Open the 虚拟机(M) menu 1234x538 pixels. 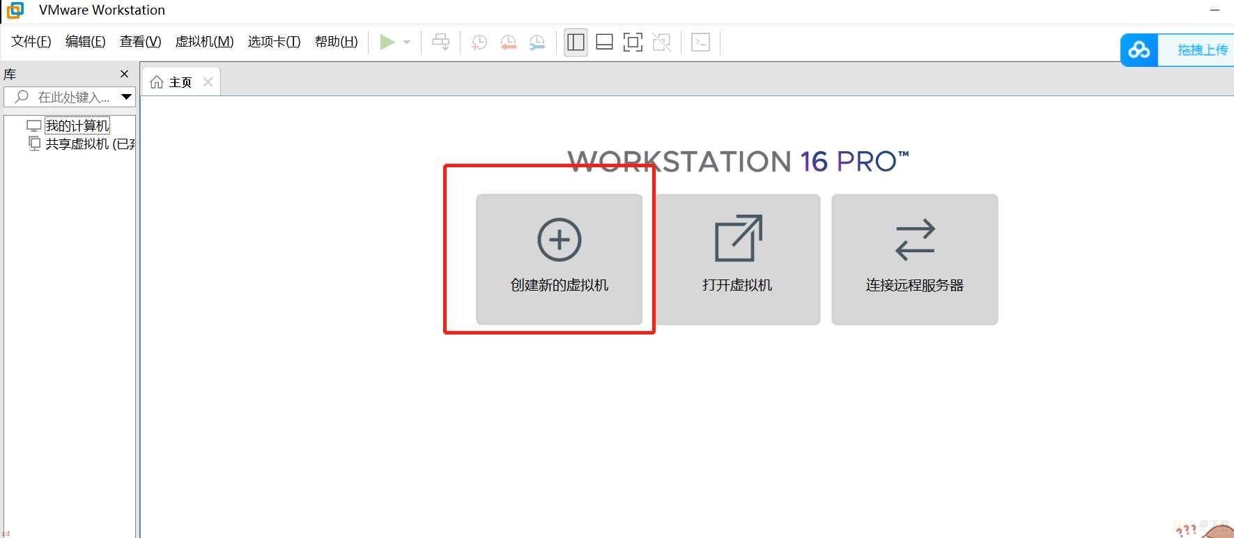pos(205,42)
